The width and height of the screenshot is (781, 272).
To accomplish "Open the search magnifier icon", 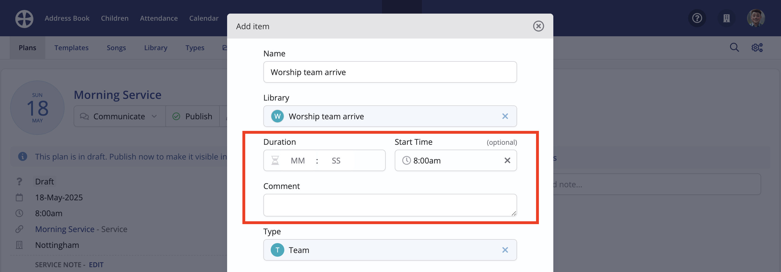I will pyautogui.click(x=734, y=47).
